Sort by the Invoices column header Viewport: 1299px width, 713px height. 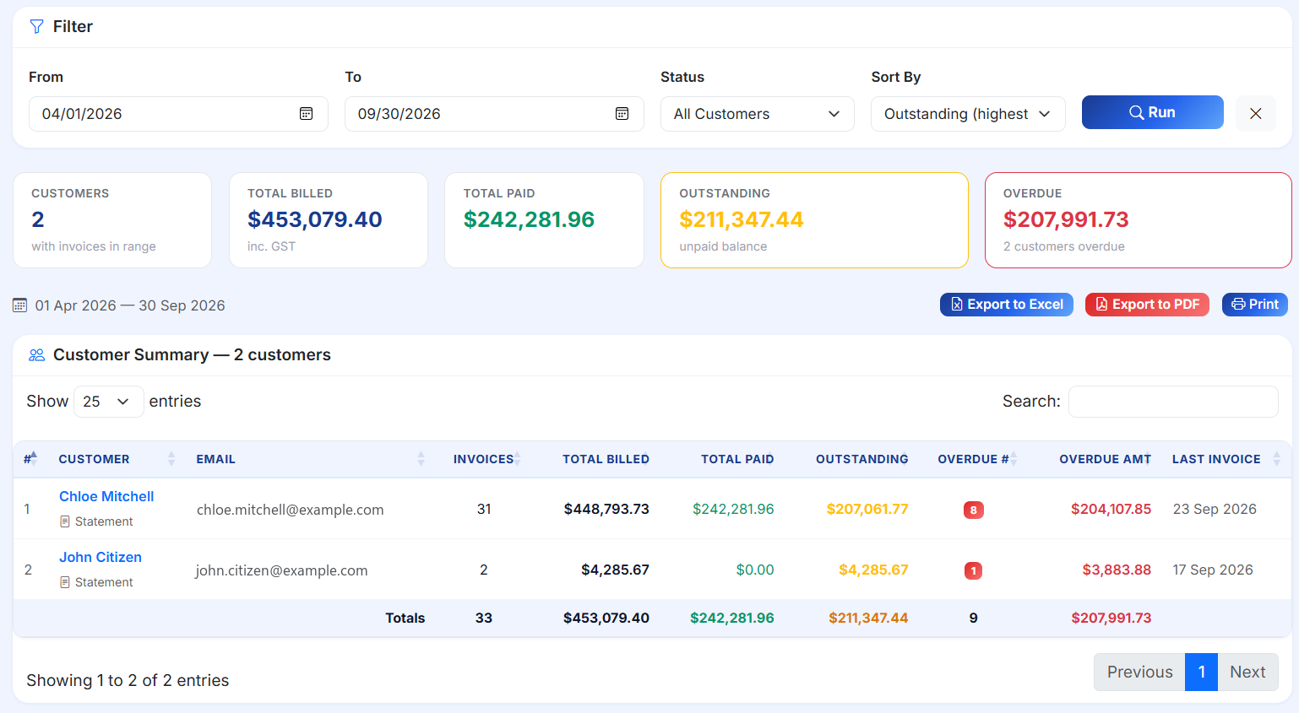pos(484,459)
